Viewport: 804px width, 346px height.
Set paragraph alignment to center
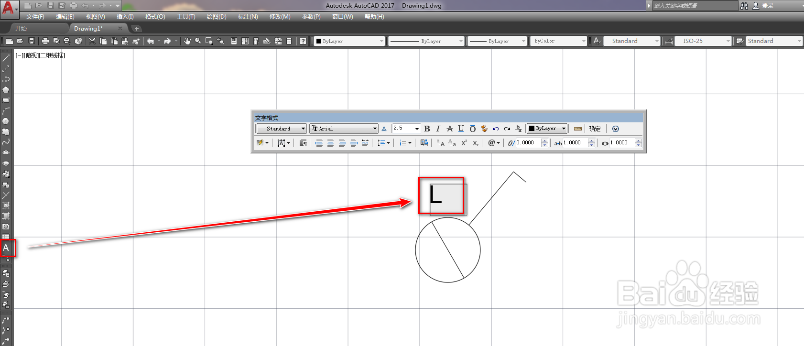click(330, 143)
